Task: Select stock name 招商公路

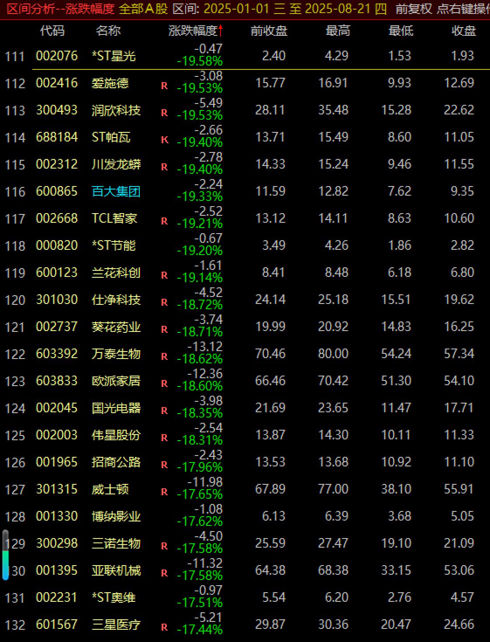Action: 116,462
